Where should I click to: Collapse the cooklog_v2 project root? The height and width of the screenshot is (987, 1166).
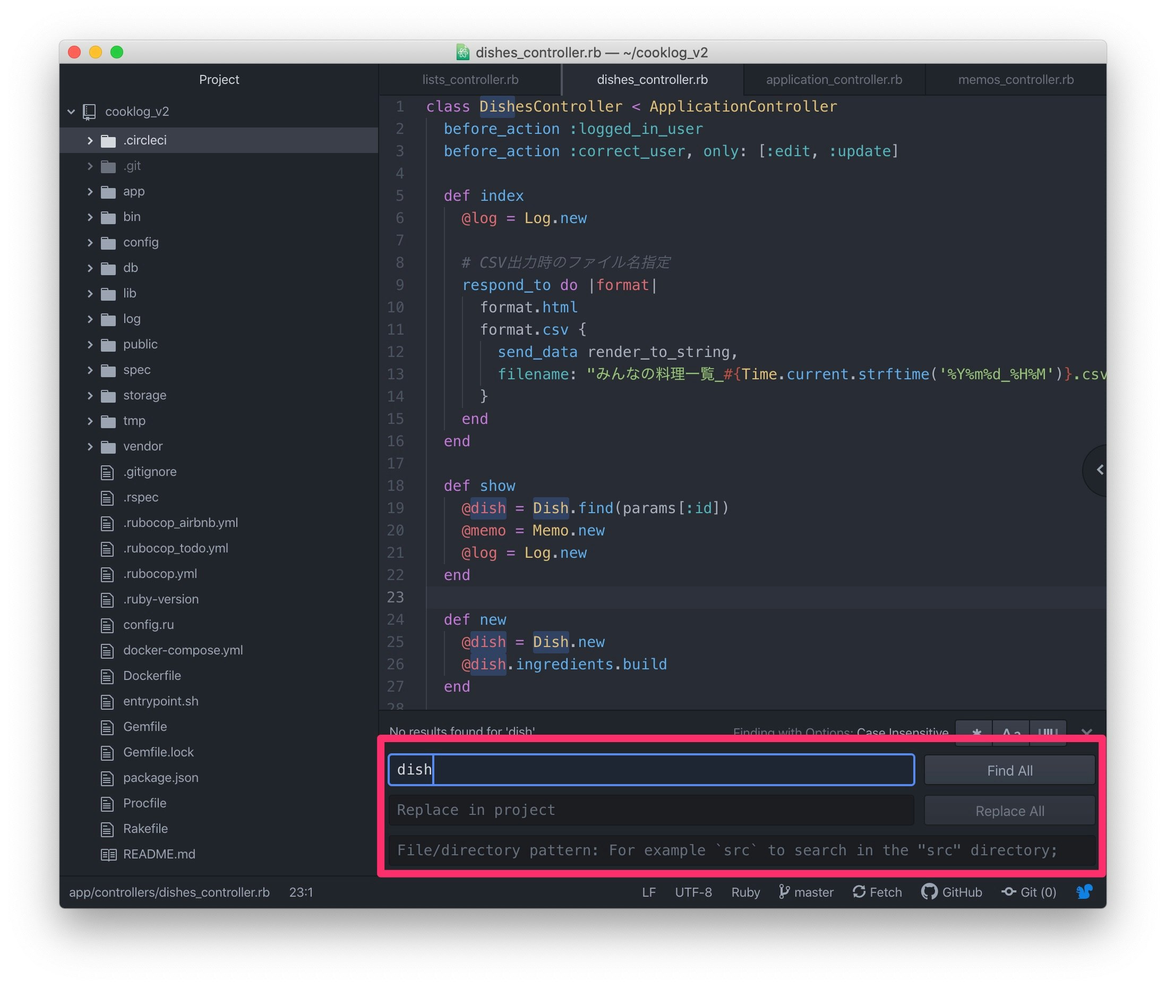click(71, 112)
